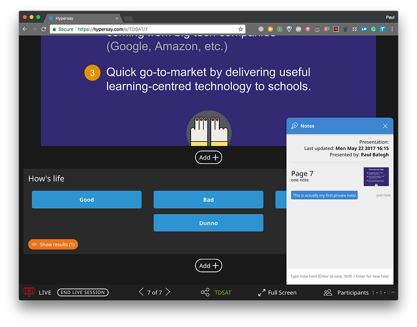Switch to the Hypersay browser tab

tap(82, 18)
